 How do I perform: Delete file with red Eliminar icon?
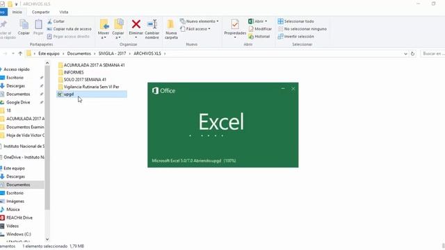[136, 24]
